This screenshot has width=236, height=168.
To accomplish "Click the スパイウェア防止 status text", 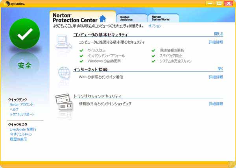I will [x=171, y=56].
